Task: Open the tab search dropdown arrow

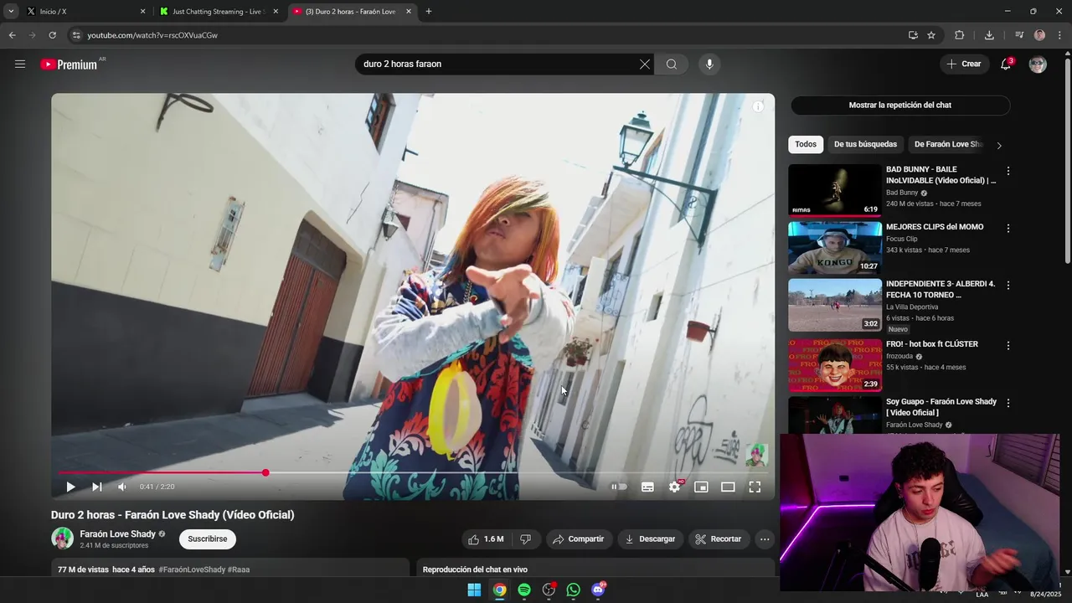Action: [10, 12]
